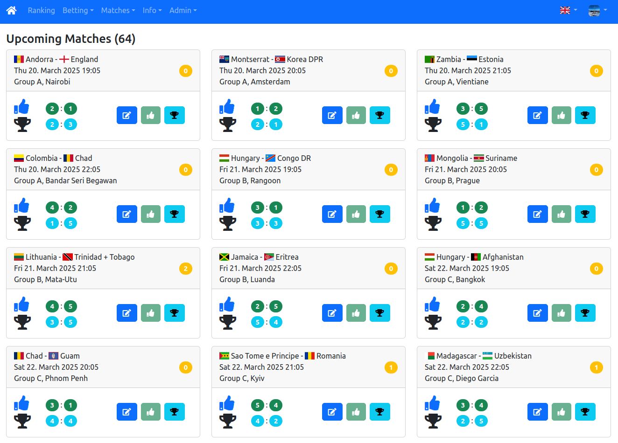Click trophy button for Andorra - England
The image size is (618, 443).
click(x=175, y=115)
